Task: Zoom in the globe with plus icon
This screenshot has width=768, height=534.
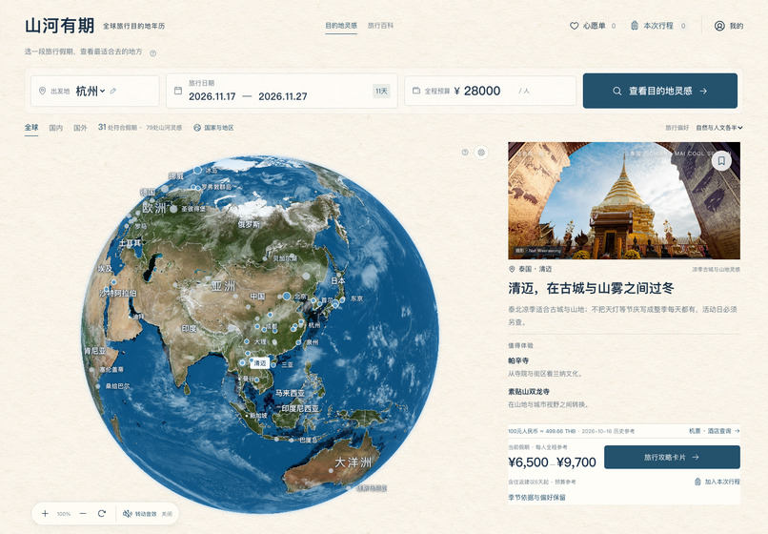Action: click(45, 513)
